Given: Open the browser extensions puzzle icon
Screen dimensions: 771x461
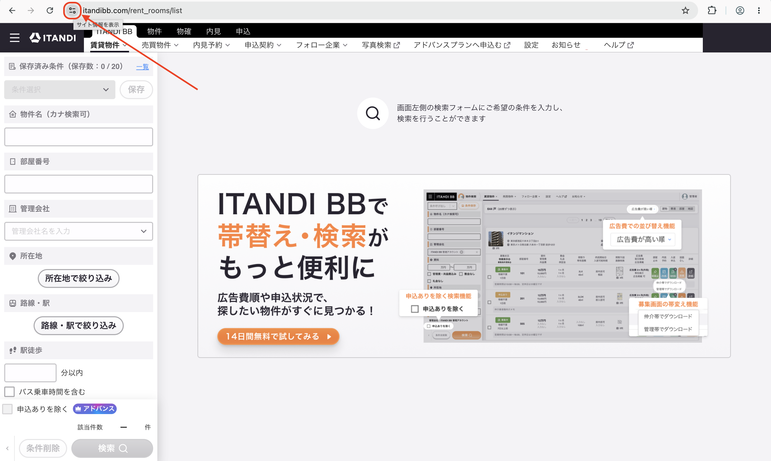Looking at the screenshot, I should 712,10.
